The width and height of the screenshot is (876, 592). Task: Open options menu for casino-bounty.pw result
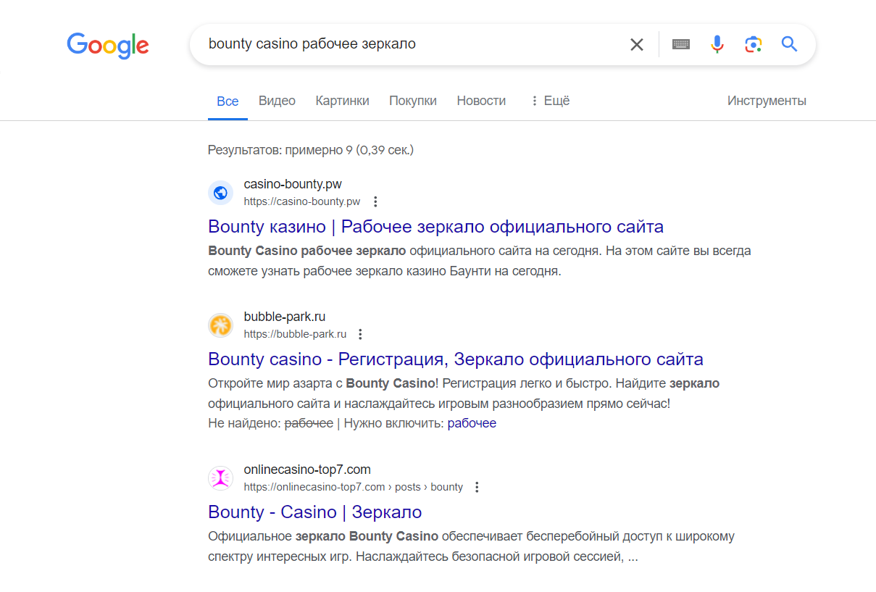[x=375, y=201]
